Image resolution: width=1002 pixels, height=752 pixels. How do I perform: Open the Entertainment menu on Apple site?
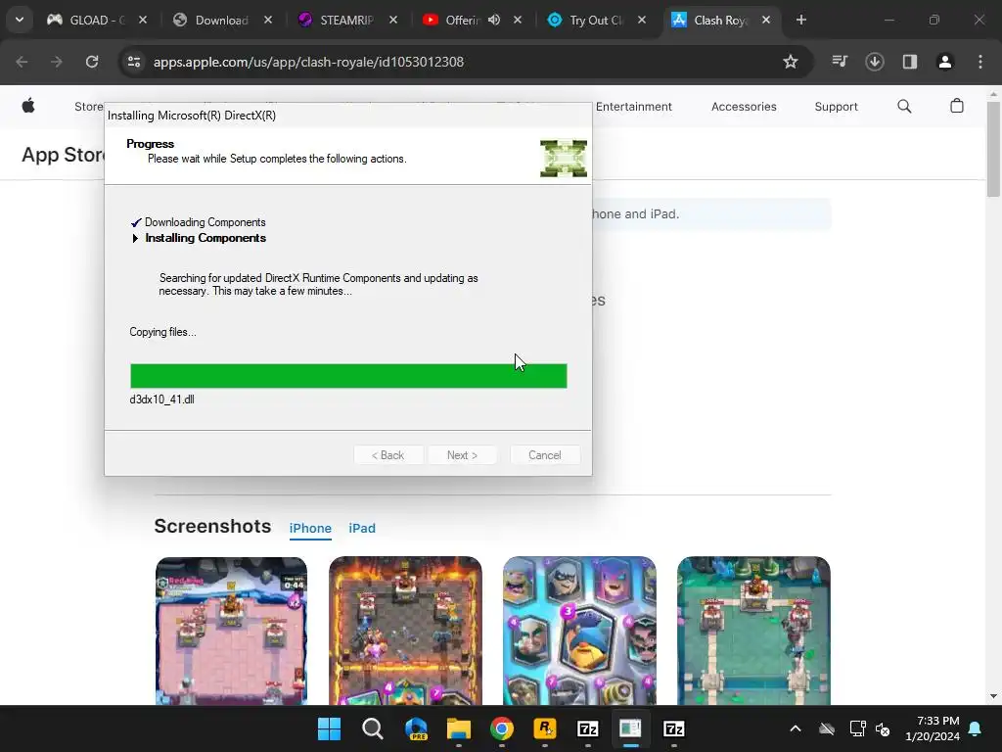point(634,107)
